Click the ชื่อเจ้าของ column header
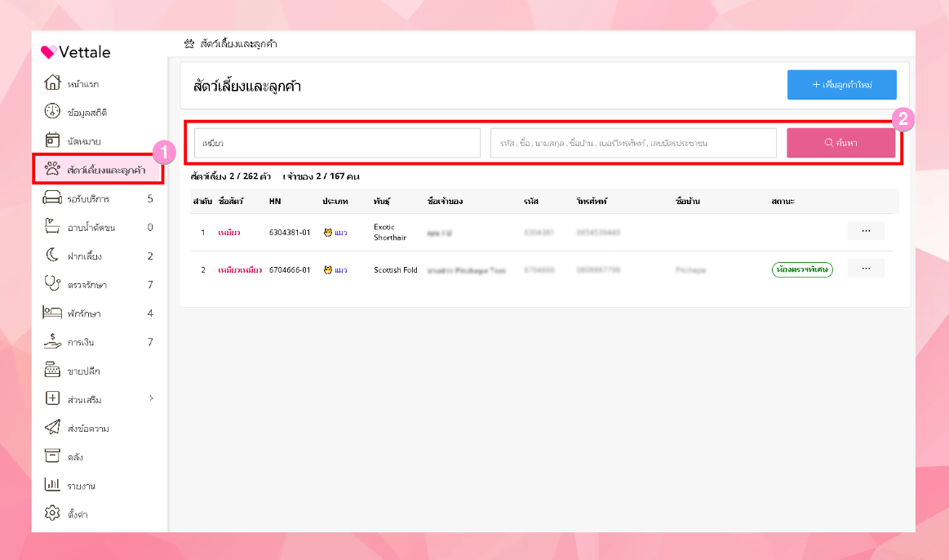This screenshot has width=949, height=560. pyautogui.click(x=445, y=201)
